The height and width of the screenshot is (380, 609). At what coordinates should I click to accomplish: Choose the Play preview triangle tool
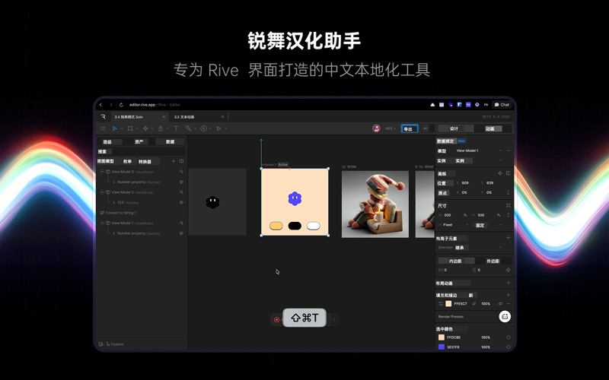point(218,128)
